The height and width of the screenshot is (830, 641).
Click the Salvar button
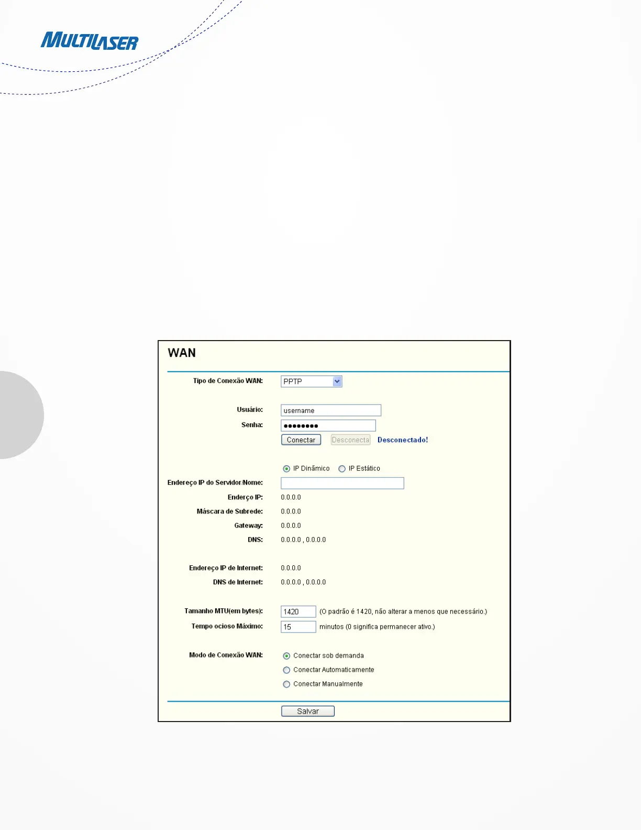coord(308,711)
